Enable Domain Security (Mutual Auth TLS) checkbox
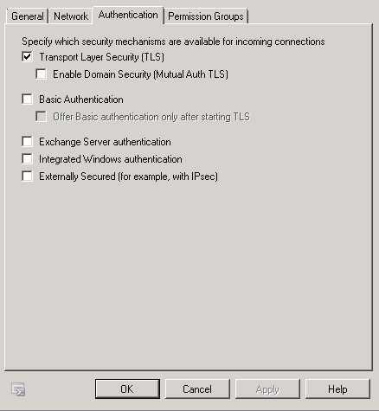 [x=41, y=74]
